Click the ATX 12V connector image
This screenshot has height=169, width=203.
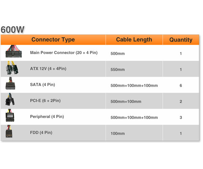pos(12,68)
